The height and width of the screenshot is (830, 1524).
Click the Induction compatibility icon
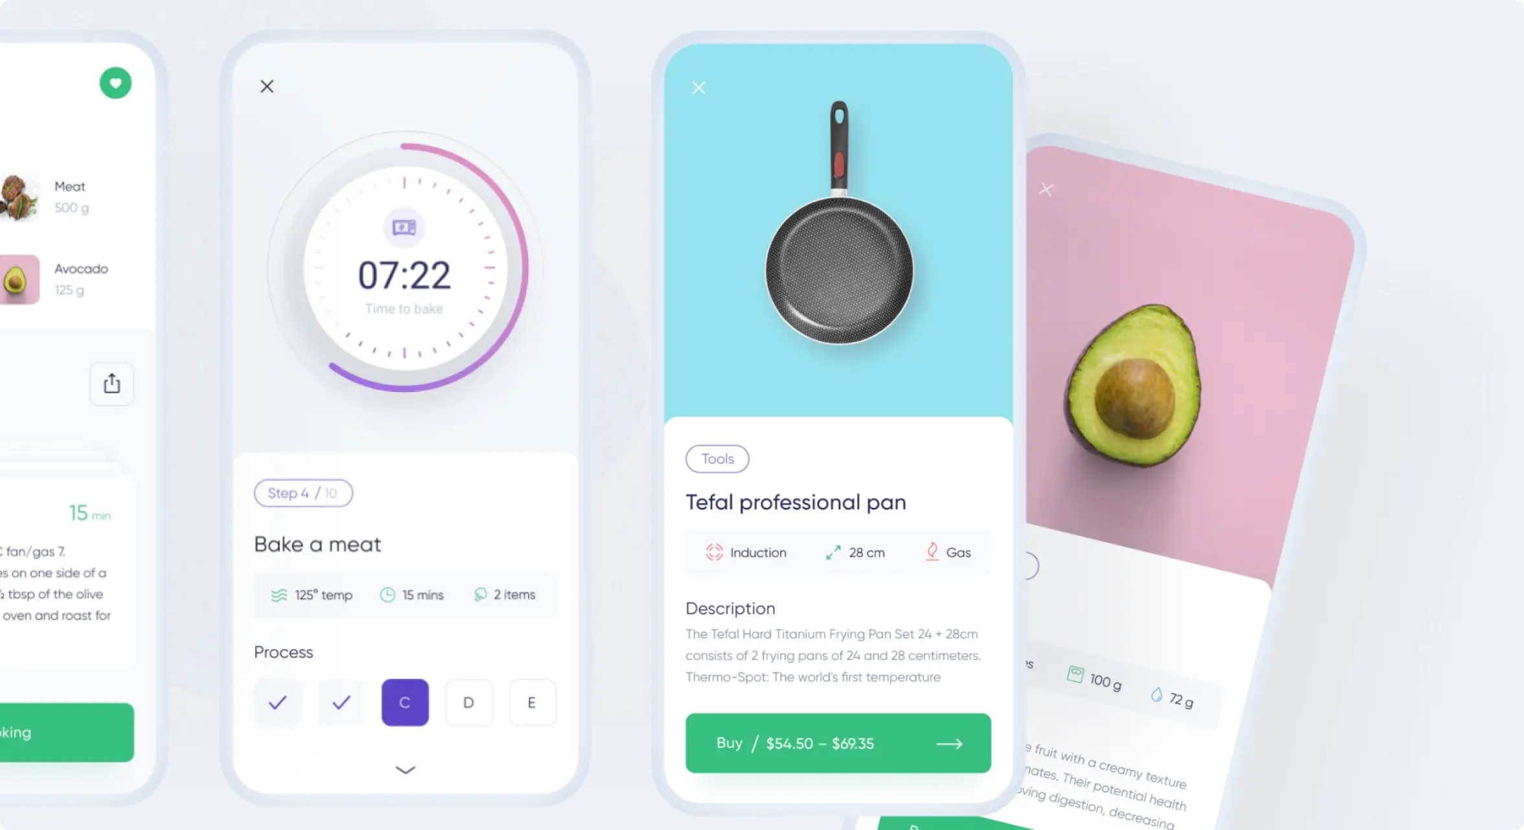coord(713,552)
